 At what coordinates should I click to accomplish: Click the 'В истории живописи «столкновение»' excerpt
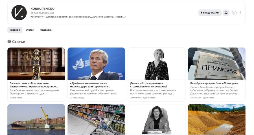click(153, 92)
